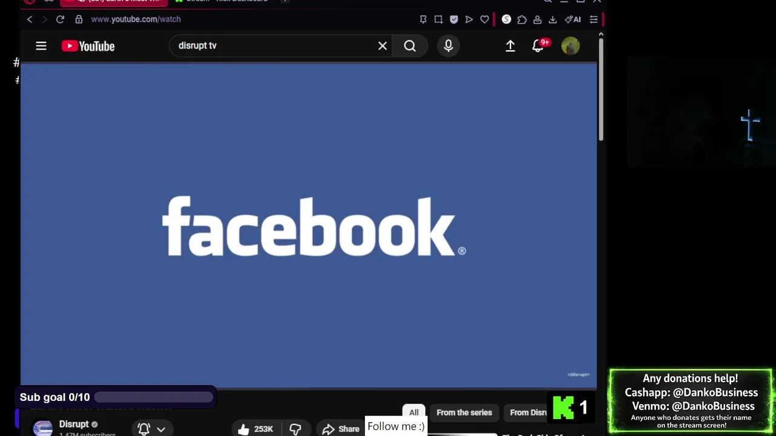This screenshot has width=776, height=436.
Task: Select the 'From the series' chip
Action: [464, 412]
